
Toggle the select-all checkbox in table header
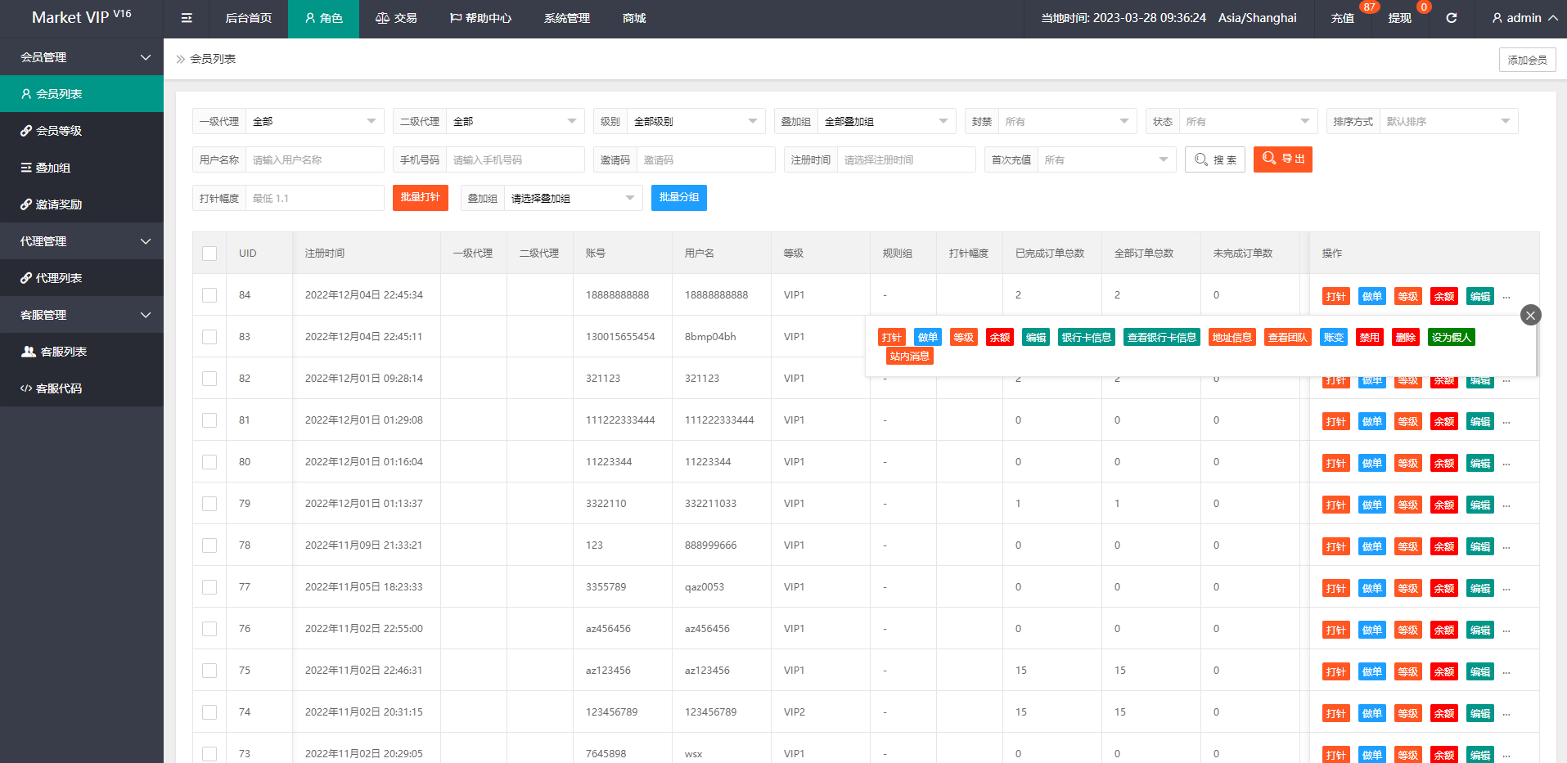(209, 254)
